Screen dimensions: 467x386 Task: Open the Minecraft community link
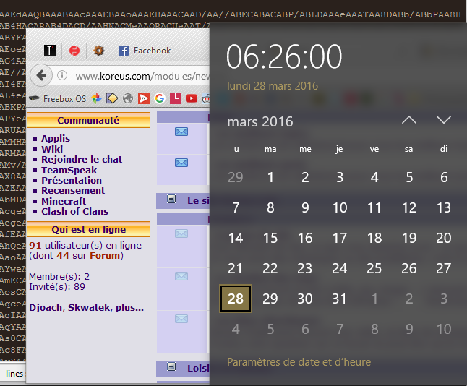pyautogui.click(x=64, y=201)
